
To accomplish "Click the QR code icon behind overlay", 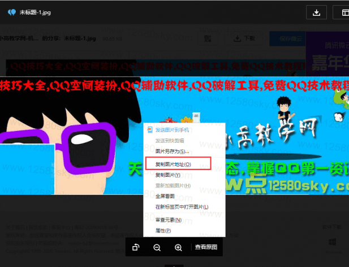I will pos(208,38).
